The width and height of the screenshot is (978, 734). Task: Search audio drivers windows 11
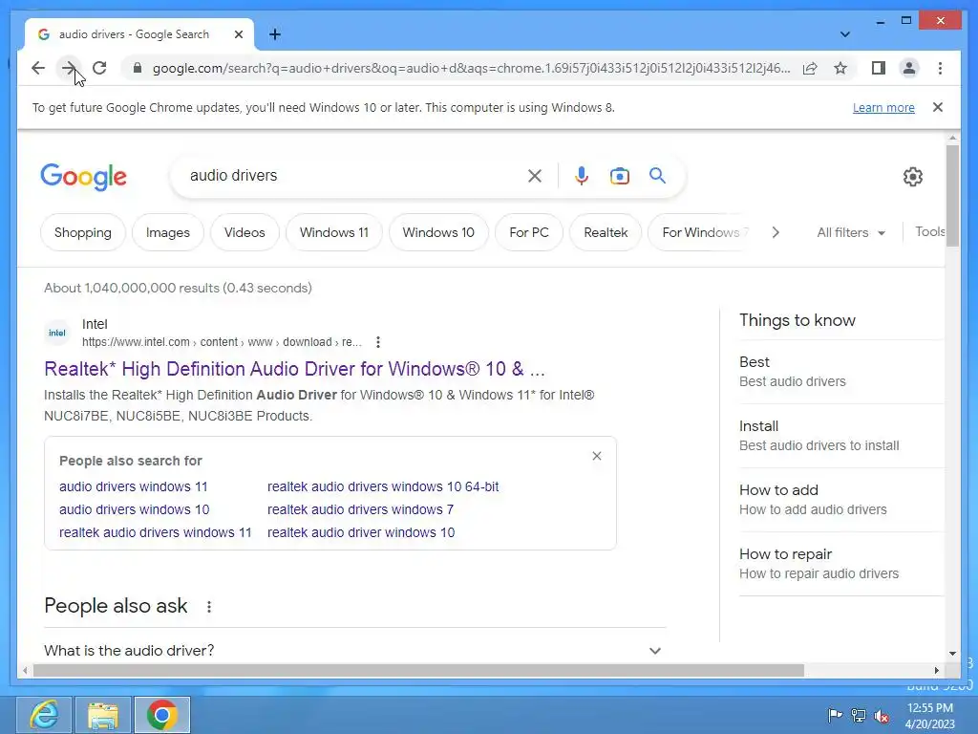click(134, 486)
